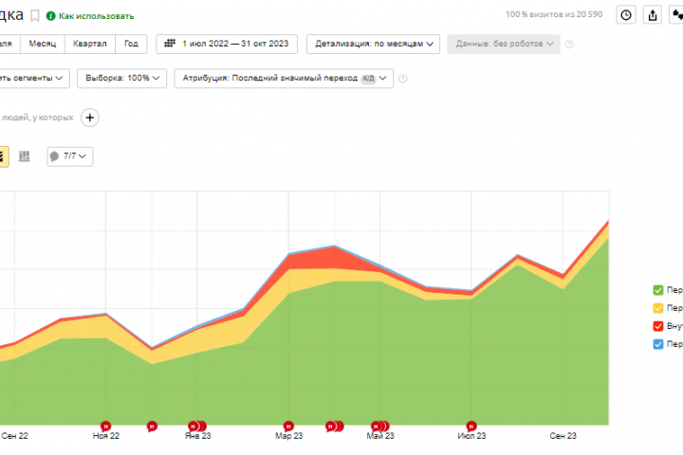Click the bookmark icon beside the title
Screen dimensions: 683x455
coord(35,16)
